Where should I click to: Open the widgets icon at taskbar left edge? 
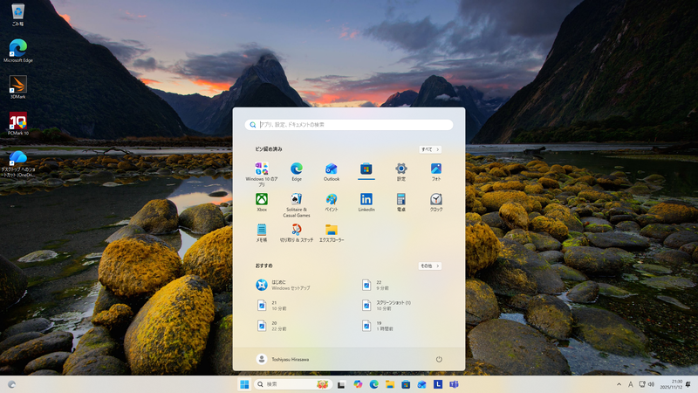(x=12, y=384)
